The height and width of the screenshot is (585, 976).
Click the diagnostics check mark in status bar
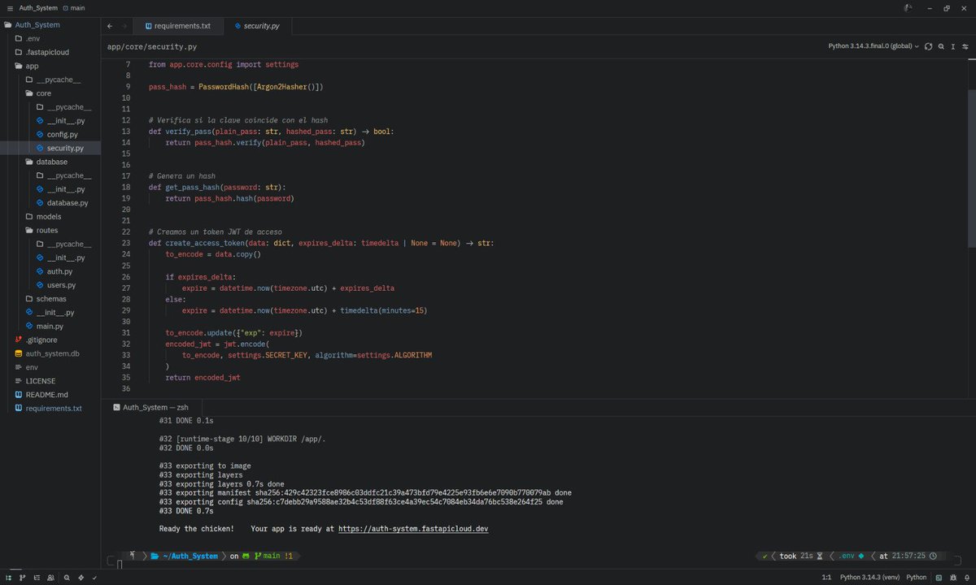95,577
